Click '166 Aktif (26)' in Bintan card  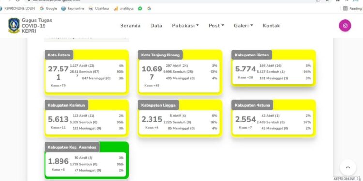click(271, 66)
